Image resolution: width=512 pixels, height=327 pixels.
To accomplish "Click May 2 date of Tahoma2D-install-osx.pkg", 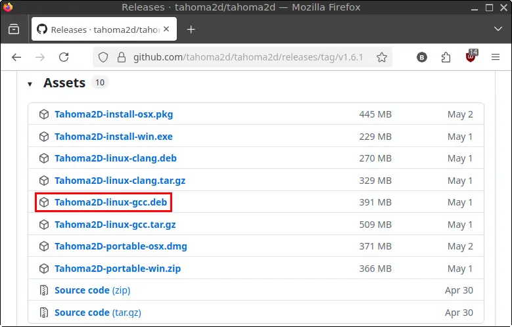I will [460, 114].
